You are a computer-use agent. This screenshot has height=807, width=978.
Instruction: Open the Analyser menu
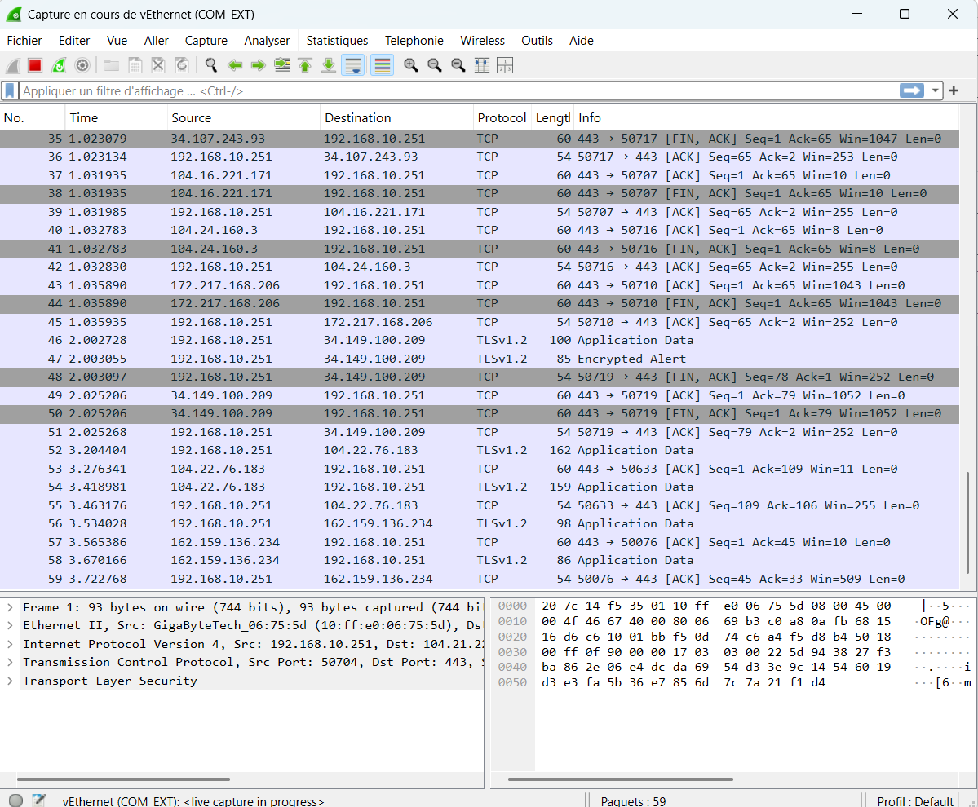point(267,41)
